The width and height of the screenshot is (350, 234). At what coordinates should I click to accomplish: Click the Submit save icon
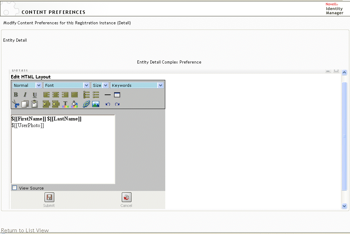(49, 197)
